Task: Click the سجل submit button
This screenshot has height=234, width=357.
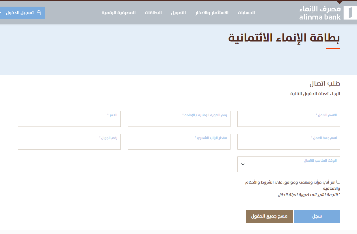Action: pyautogui.click(x=317, y=216)
